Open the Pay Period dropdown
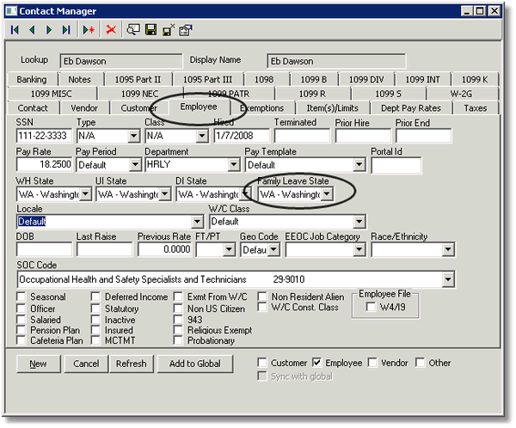 coord(135,164)
